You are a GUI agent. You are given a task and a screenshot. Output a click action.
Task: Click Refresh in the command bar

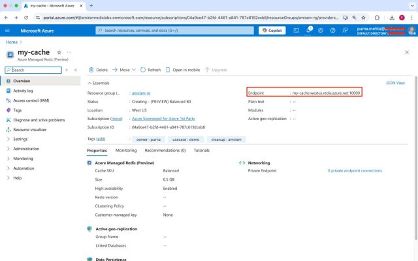[151, 70]
